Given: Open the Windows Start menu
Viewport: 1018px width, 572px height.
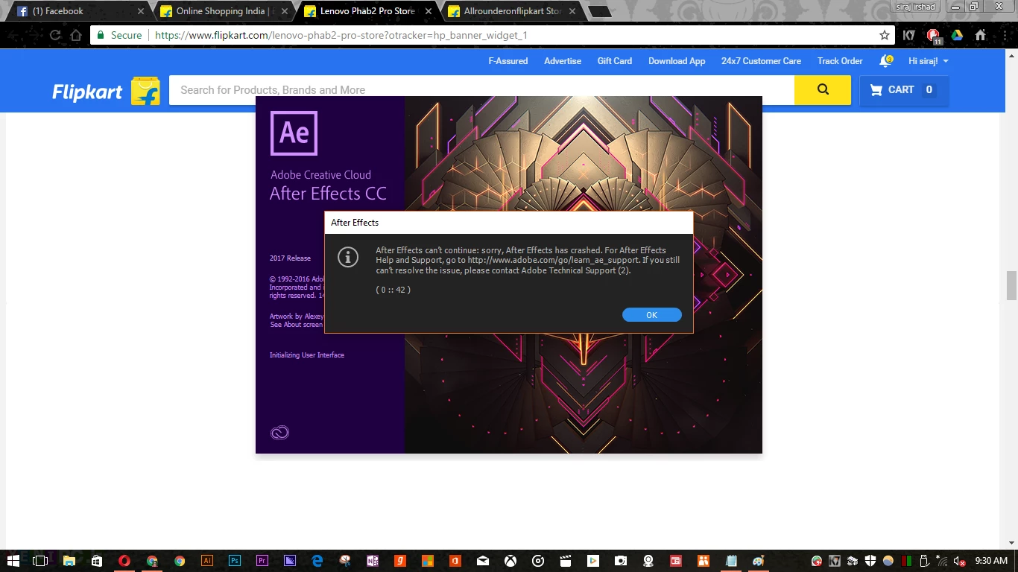Looking at the screenshot, I should click(x=13, y=561).
